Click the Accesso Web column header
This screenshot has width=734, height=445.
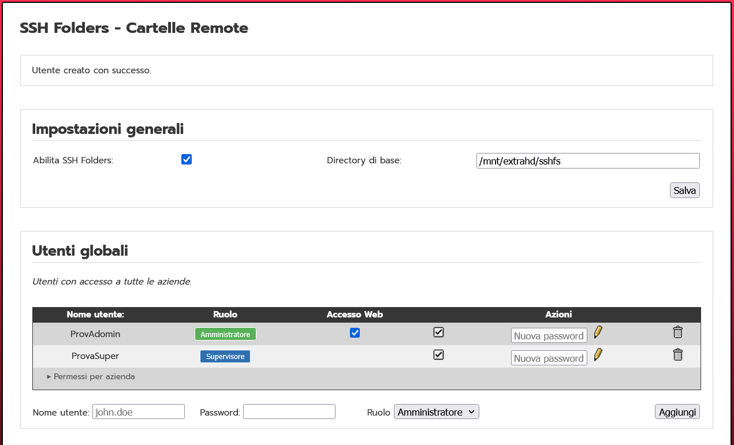pos(355,315)
